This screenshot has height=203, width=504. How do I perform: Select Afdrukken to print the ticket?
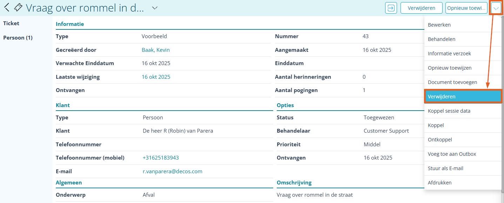coord(439,182)
